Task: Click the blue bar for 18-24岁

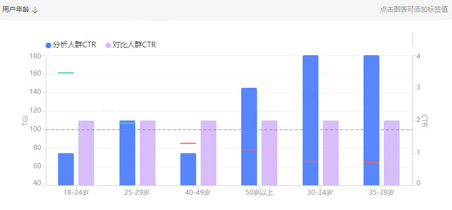Action: [x=66, y=169]
